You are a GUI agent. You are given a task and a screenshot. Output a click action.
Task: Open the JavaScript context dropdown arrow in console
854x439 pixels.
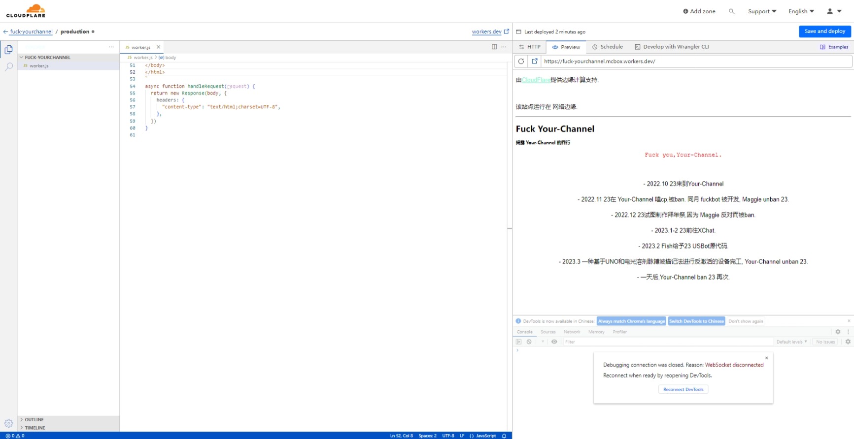click(543, 342)
